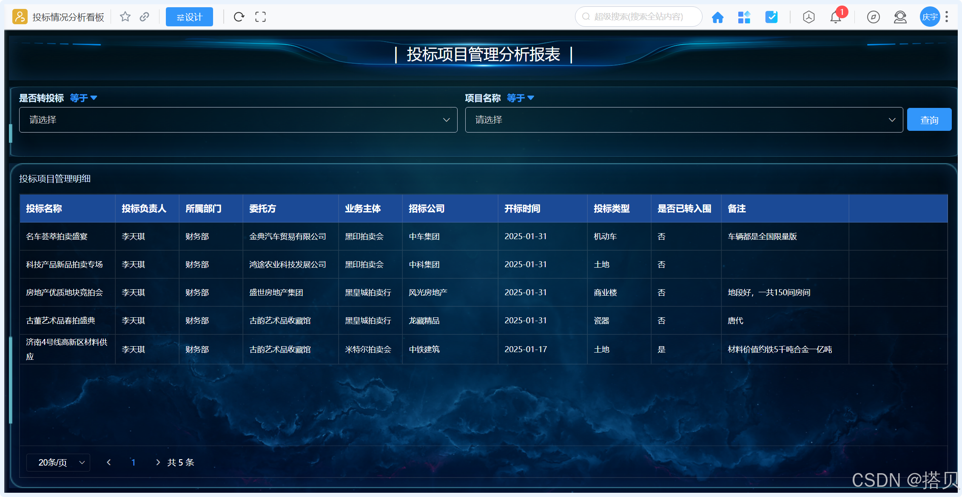The image size is (962, 497).
Task: Enter fullscreen with the expand icon
Action: point(260,17)
